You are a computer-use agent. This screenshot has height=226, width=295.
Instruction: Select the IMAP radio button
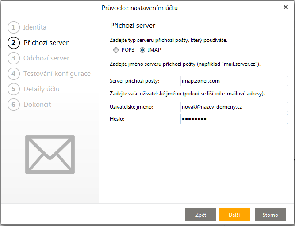[142, 50]
